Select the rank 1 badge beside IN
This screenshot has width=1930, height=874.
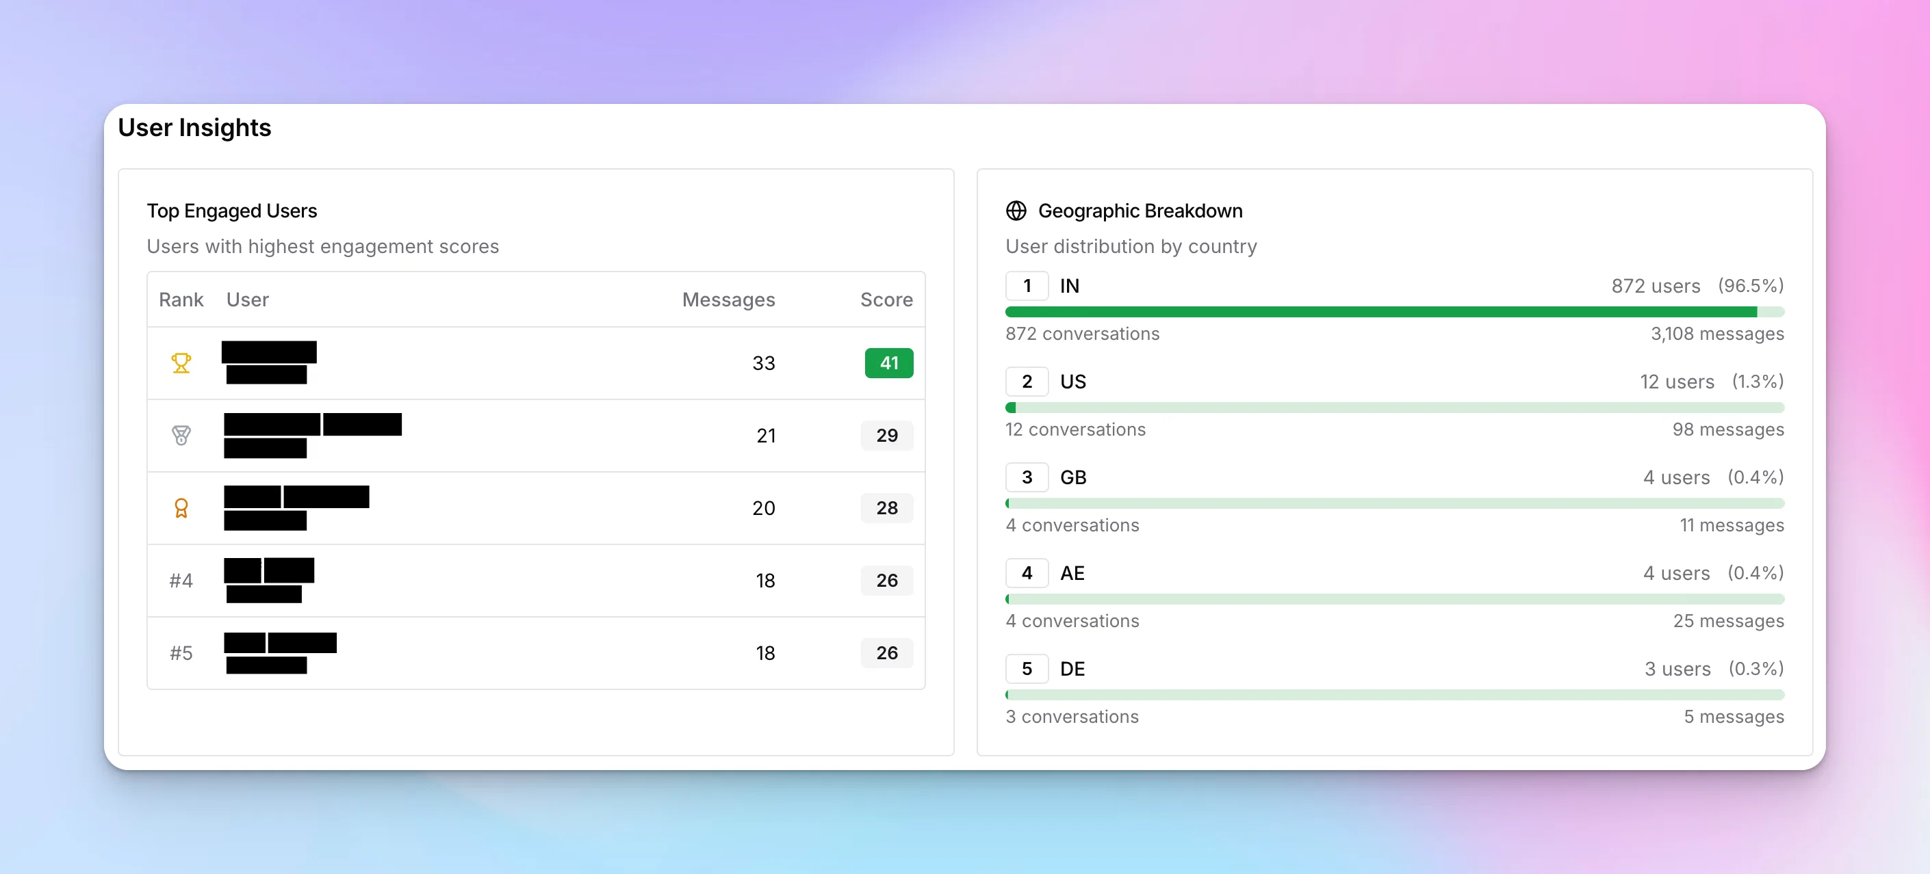[x=1027, y=285]
